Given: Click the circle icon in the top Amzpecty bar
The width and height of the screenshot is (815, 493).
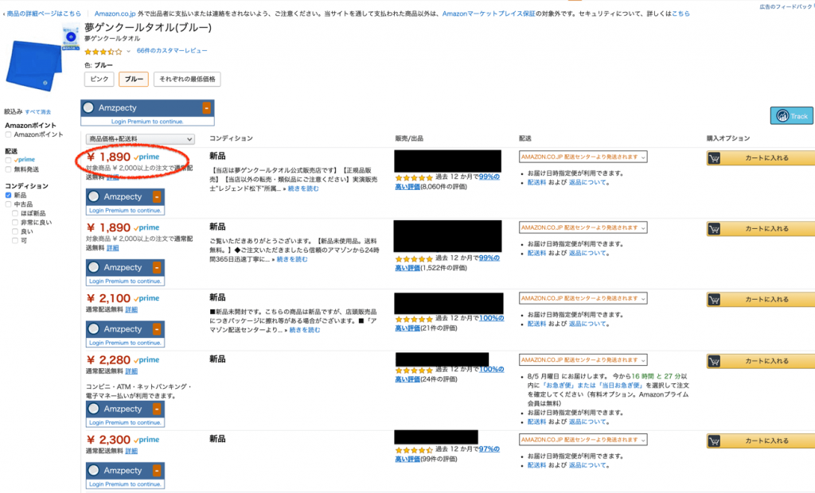Looking at the screenshot, I should 88,107.
